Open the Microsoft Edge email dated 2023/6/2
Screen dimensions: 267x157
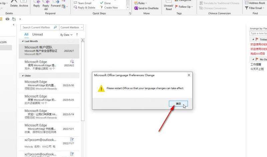pos(49,65)
